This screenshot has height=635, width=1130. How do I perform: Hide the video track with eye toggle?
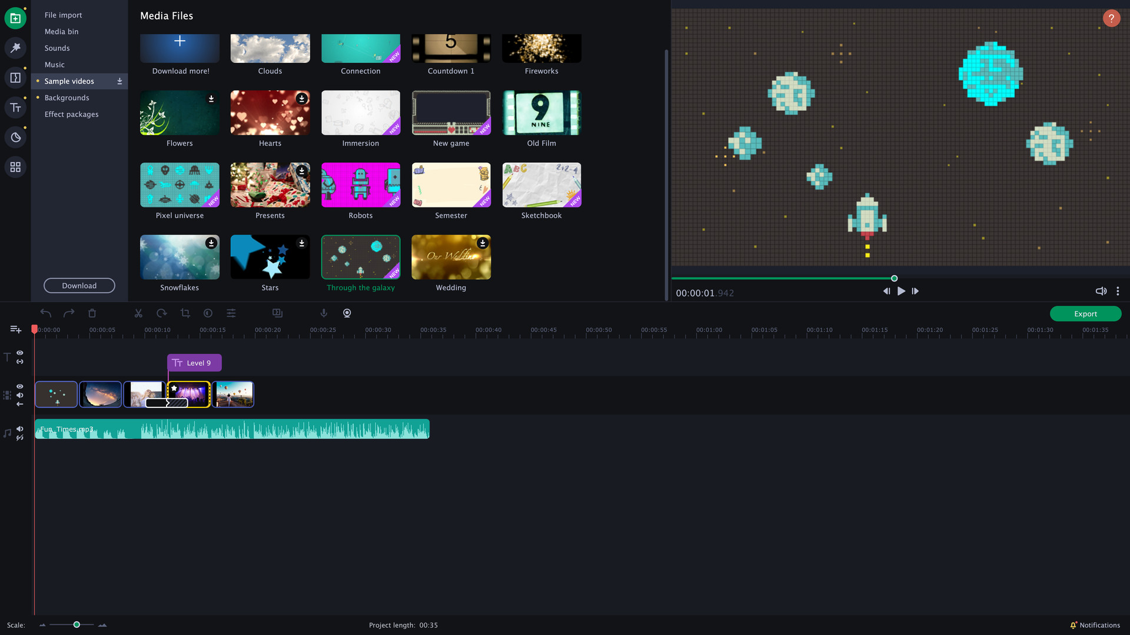point(20,386)
